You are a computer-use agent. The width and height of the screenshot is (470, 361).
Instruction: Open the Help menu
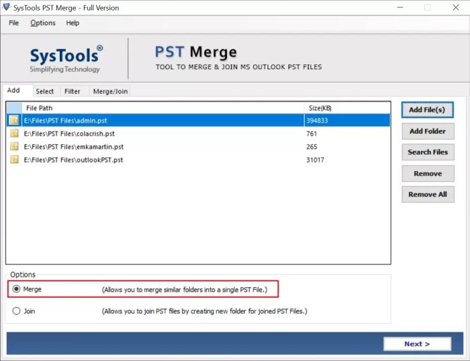coord(73,23)
